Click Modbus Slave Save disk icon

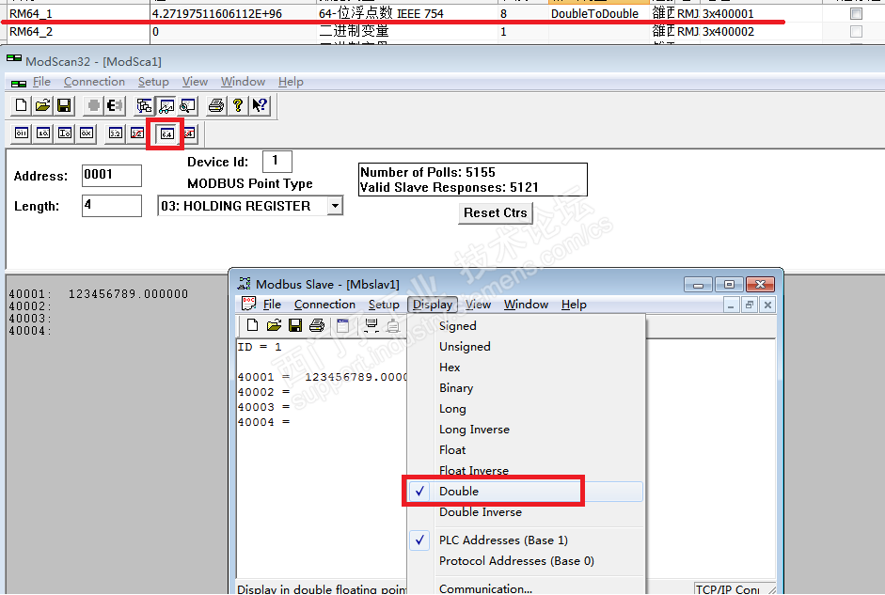coord(295,325)
